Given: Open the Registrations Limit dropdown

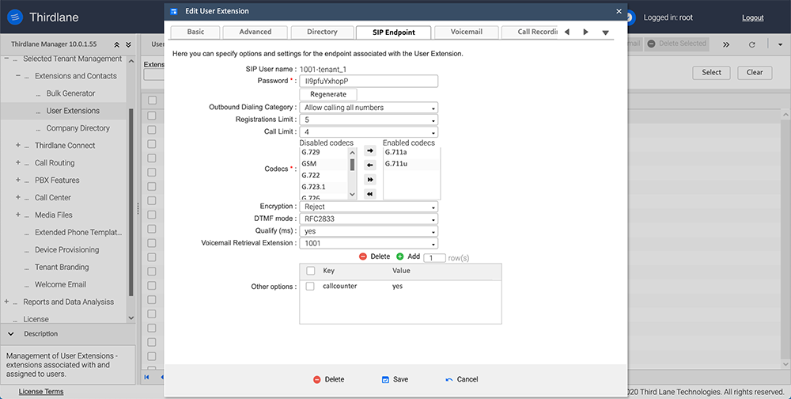Looking at the screenshot, I should pyautogui.click(x=369, y=120).
